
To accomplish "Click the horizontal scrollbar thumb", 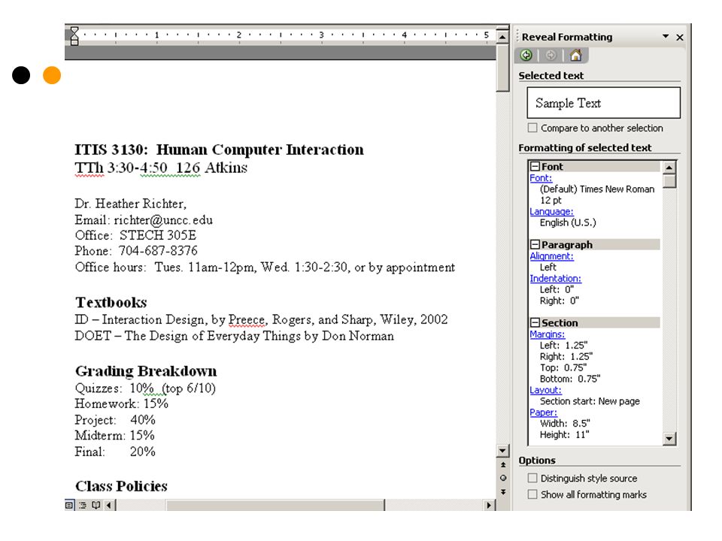I will tap(275, 505).
